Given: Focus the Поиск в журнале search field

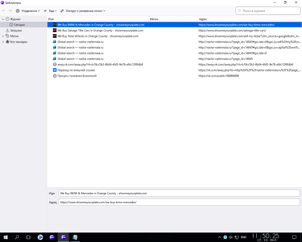Looking at the screenshot, I should pyautogui.click(x=268, y=10).
